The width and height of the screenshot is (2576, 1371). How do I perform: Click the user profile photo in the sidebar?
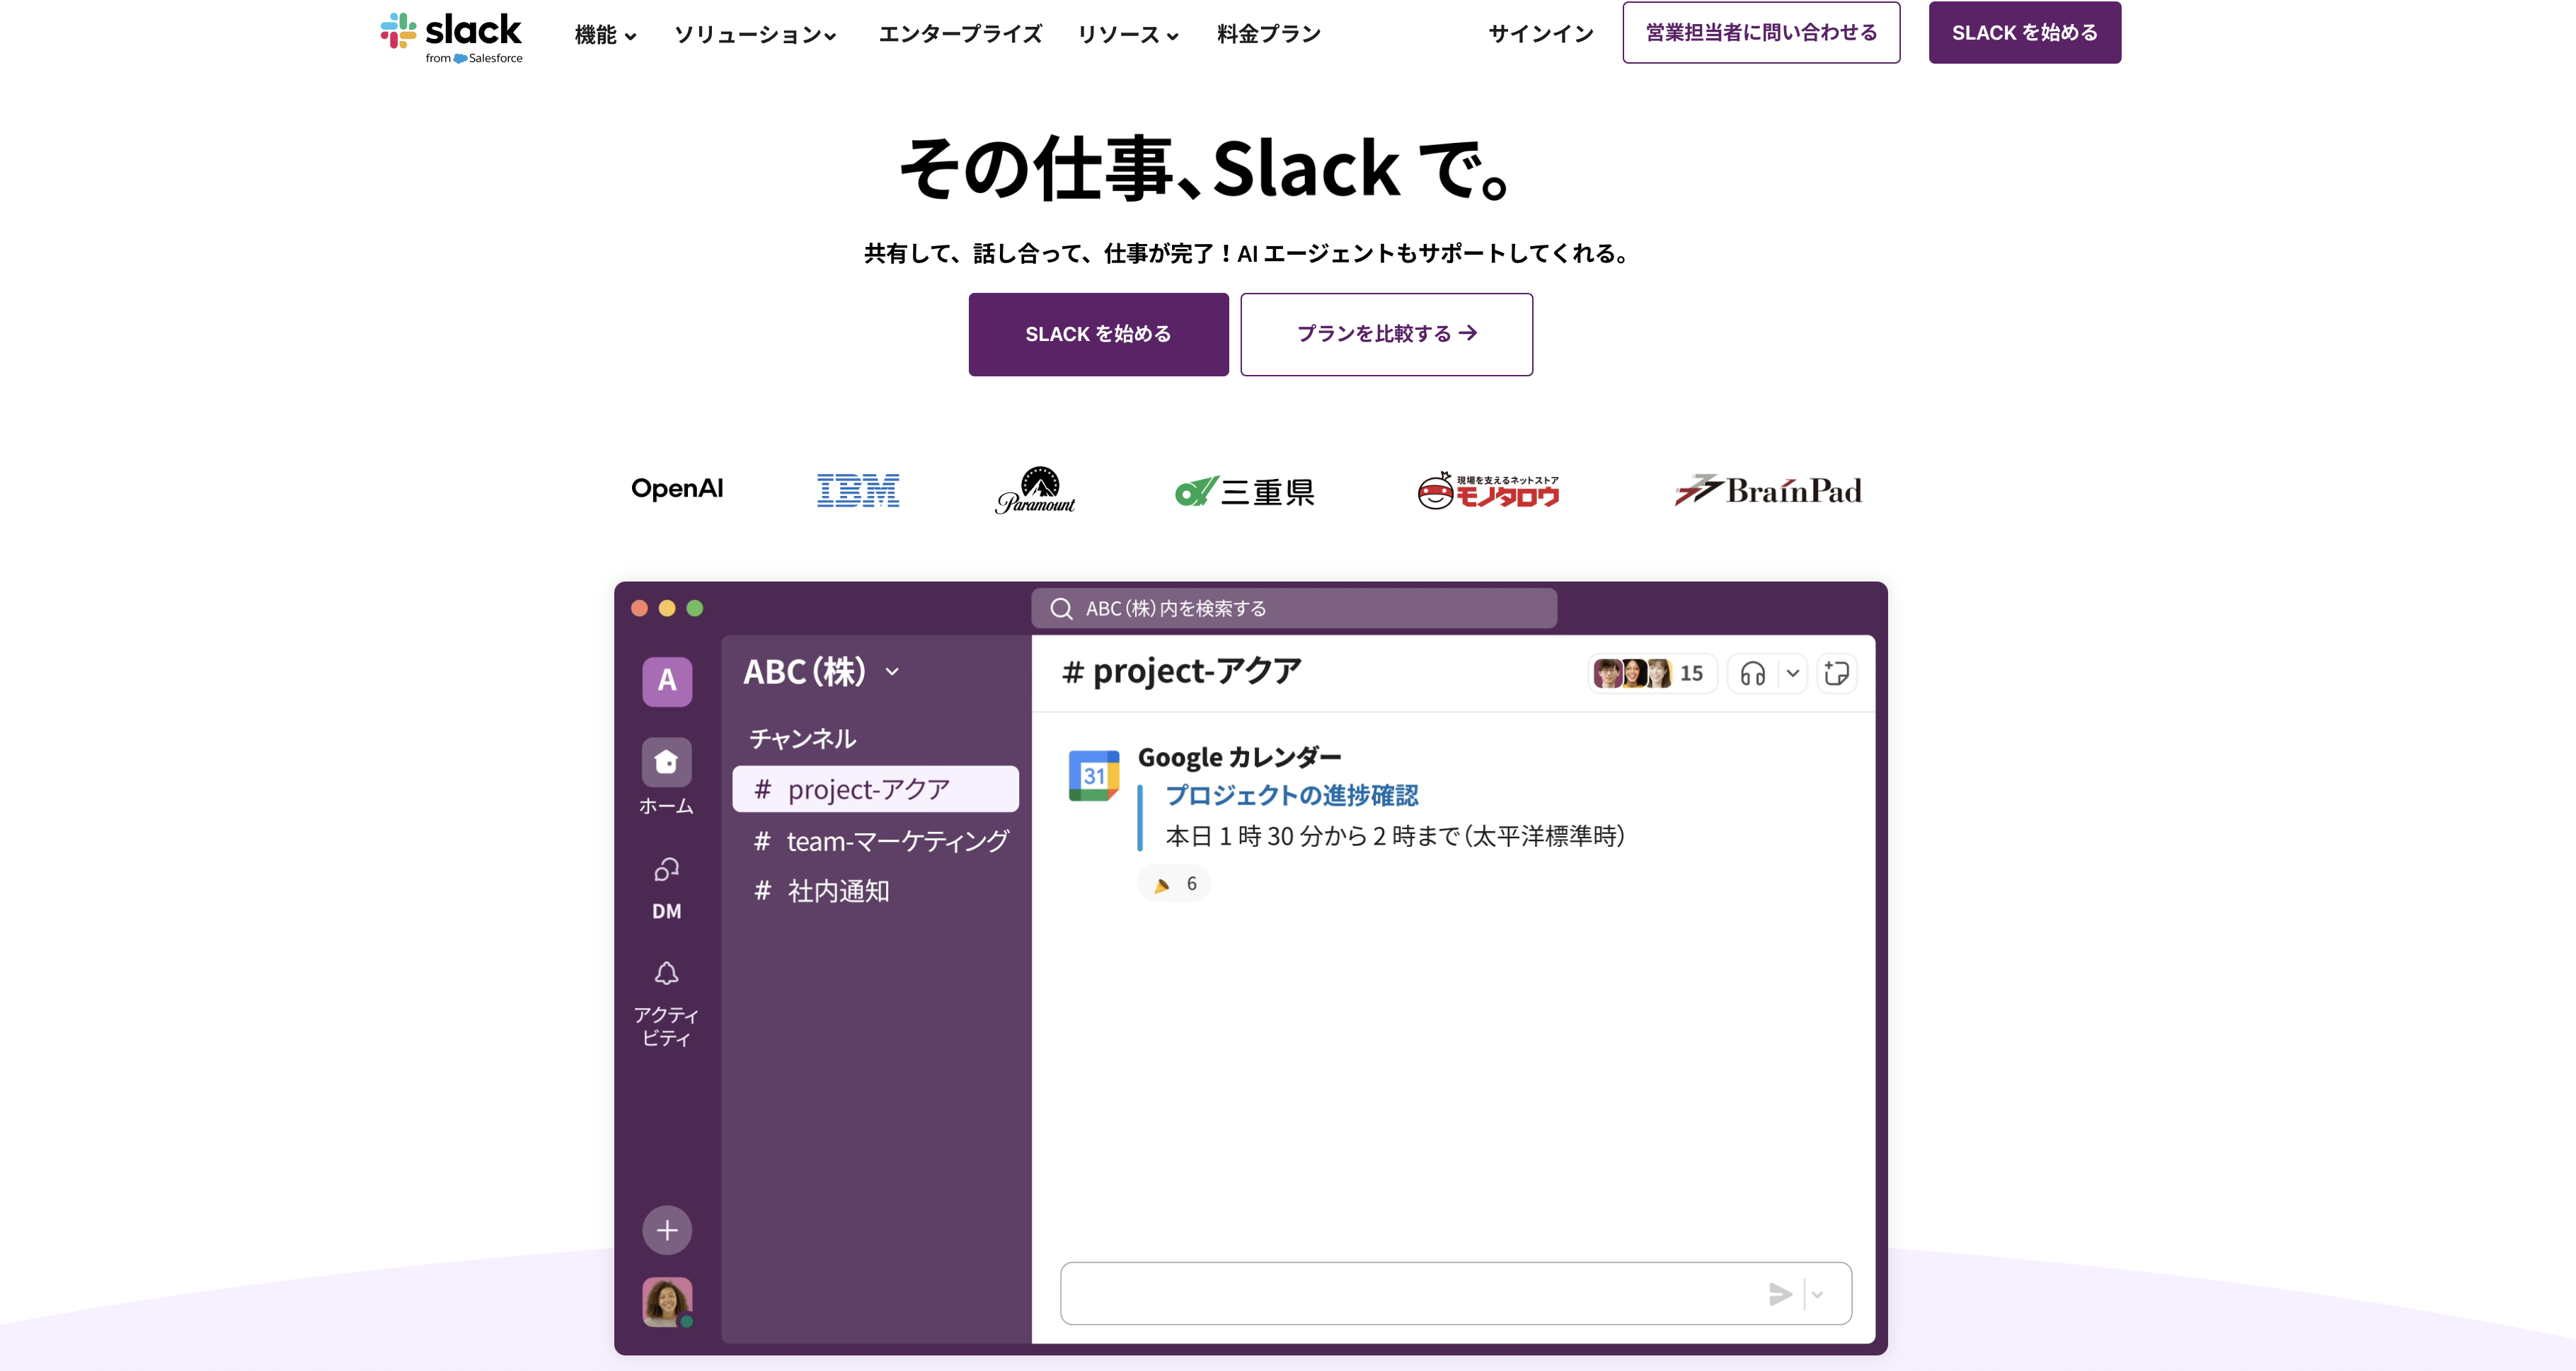pos(667,1302)
